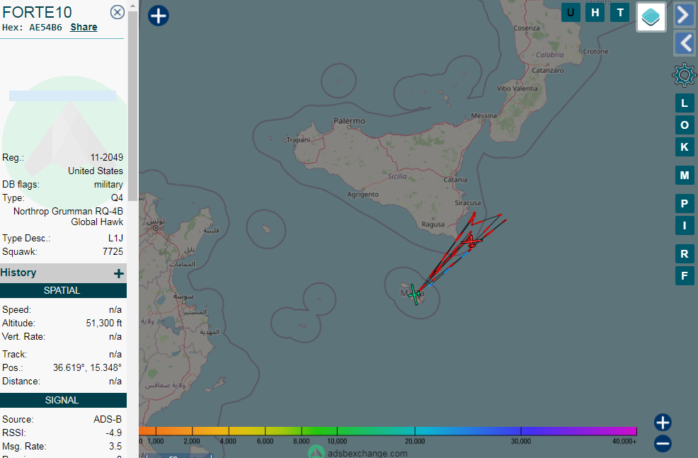This screenshot has width=698, height=458.
Task: Toggle the O map option button
Action: tap(685, 125)
